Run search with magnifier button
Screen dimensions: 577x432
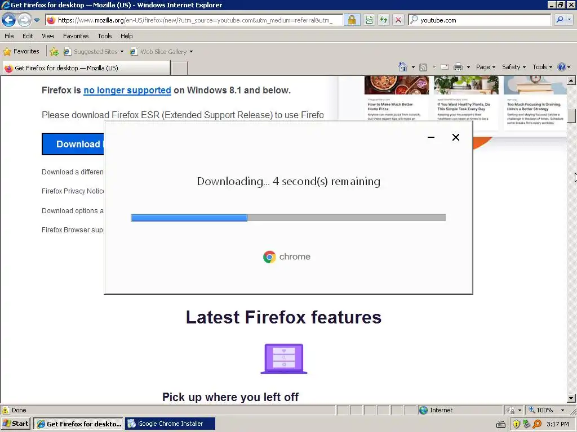560,20
